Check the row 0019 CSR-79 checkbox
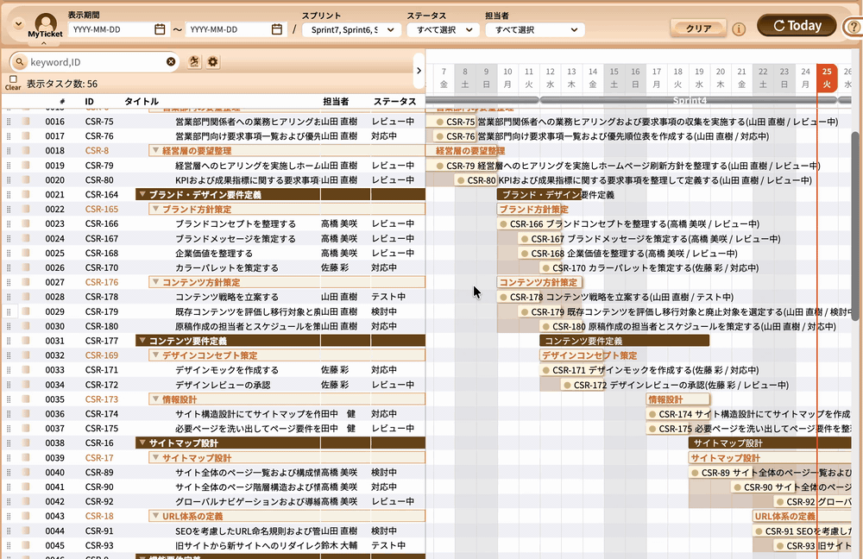Viewport: 863px width, 559px height. pyautogui.click(x=26, y=165)
